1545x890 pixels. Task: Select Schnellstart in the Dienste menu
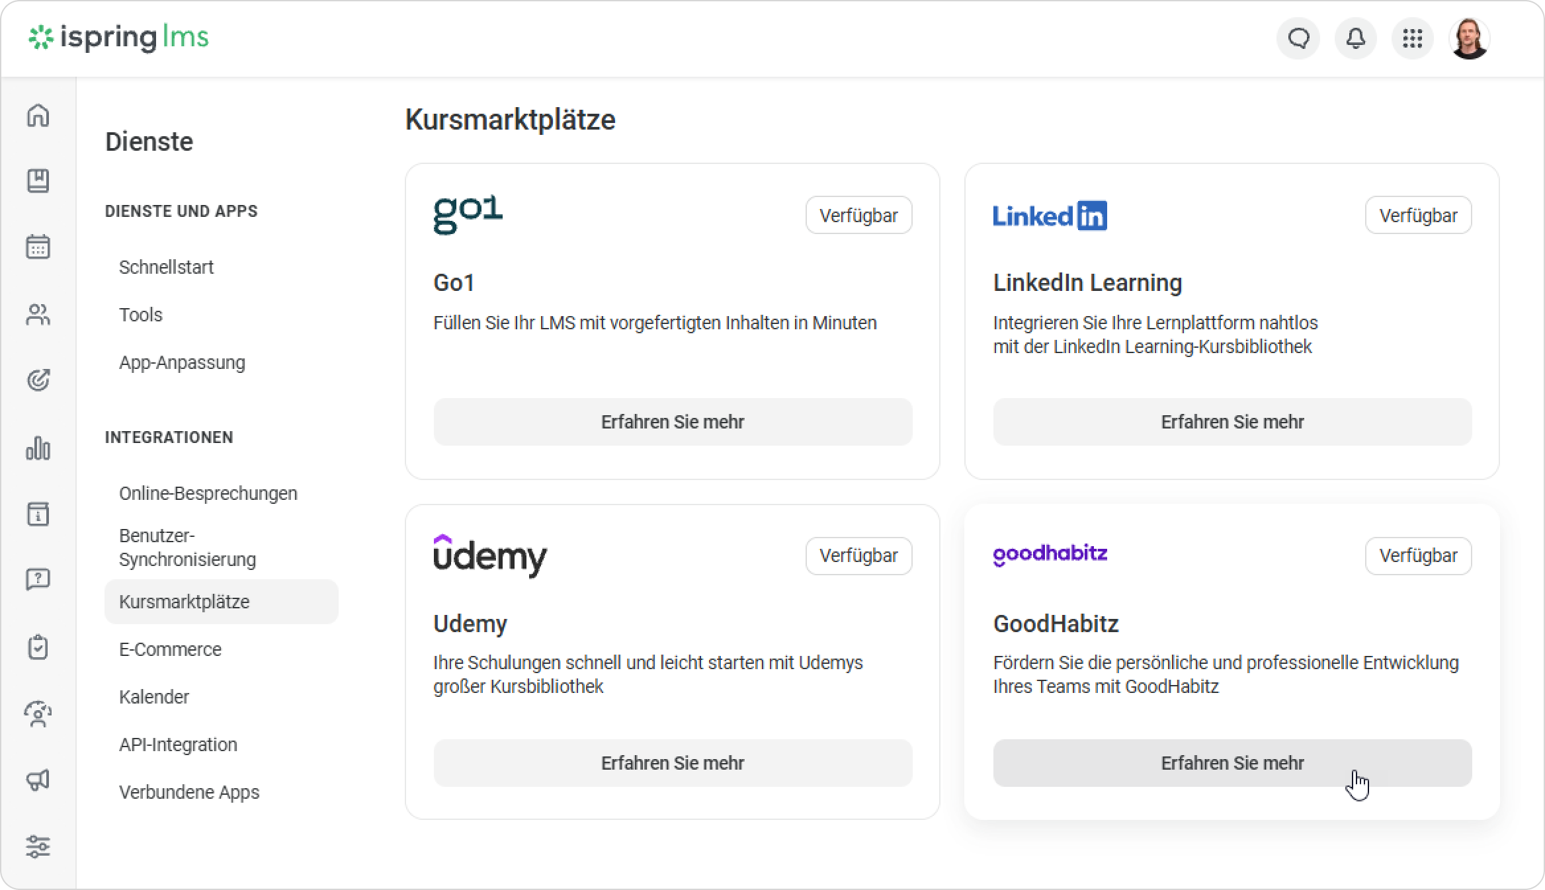[166, 267]
